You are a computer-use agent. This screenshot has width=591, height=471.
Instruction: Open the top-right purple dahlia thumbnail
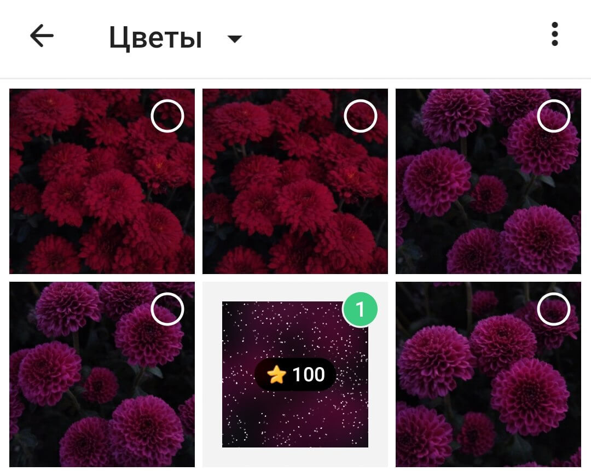click(488, 181)
